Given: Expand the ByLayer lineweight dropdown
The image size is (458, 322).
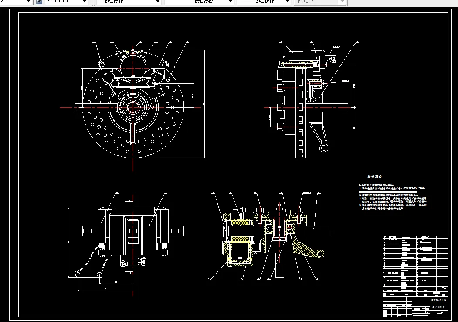Looking at the screenshot, I should point(264,1).
